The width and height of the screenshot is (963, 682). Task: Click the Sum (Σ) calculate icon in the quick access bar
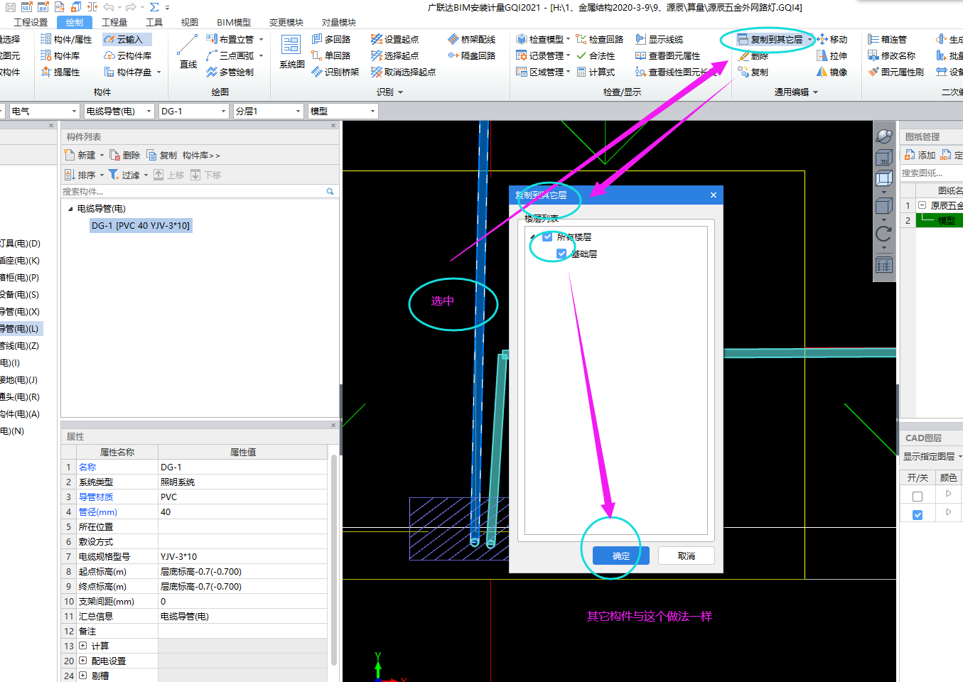[154, 7]
